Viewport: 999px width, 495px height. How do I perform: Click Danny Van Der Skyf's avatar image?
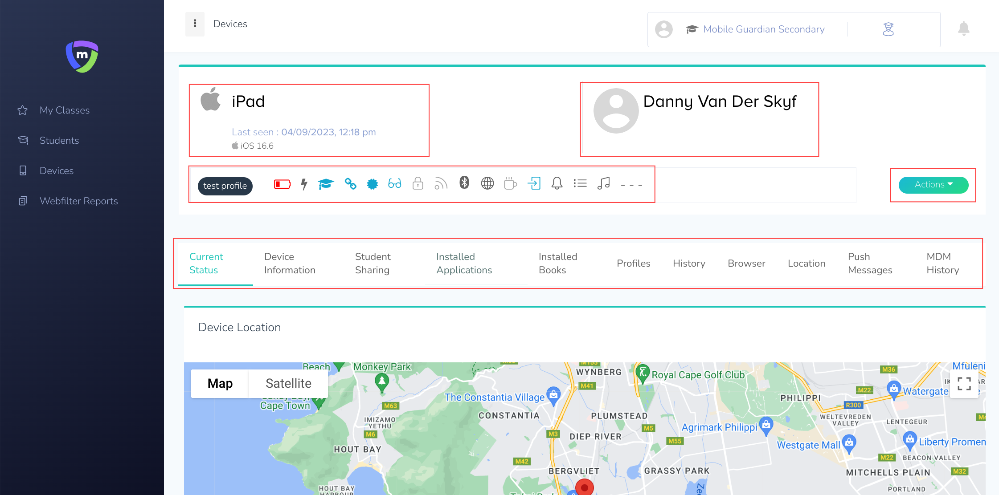coord(616,111)
